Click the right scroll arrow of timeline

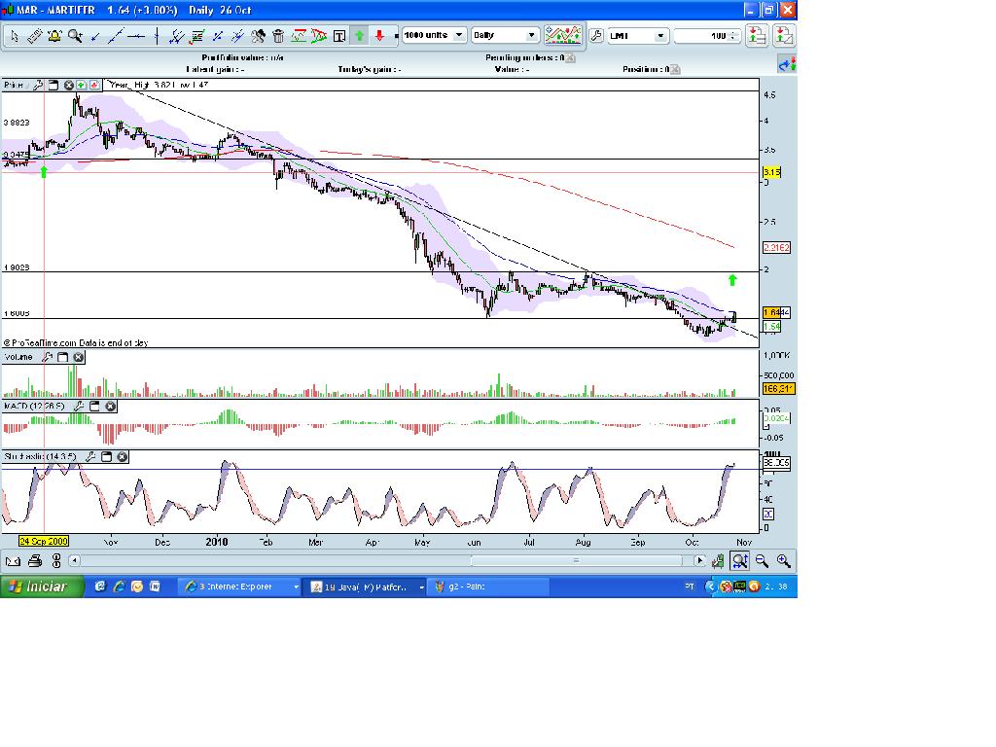click(700, 561)
